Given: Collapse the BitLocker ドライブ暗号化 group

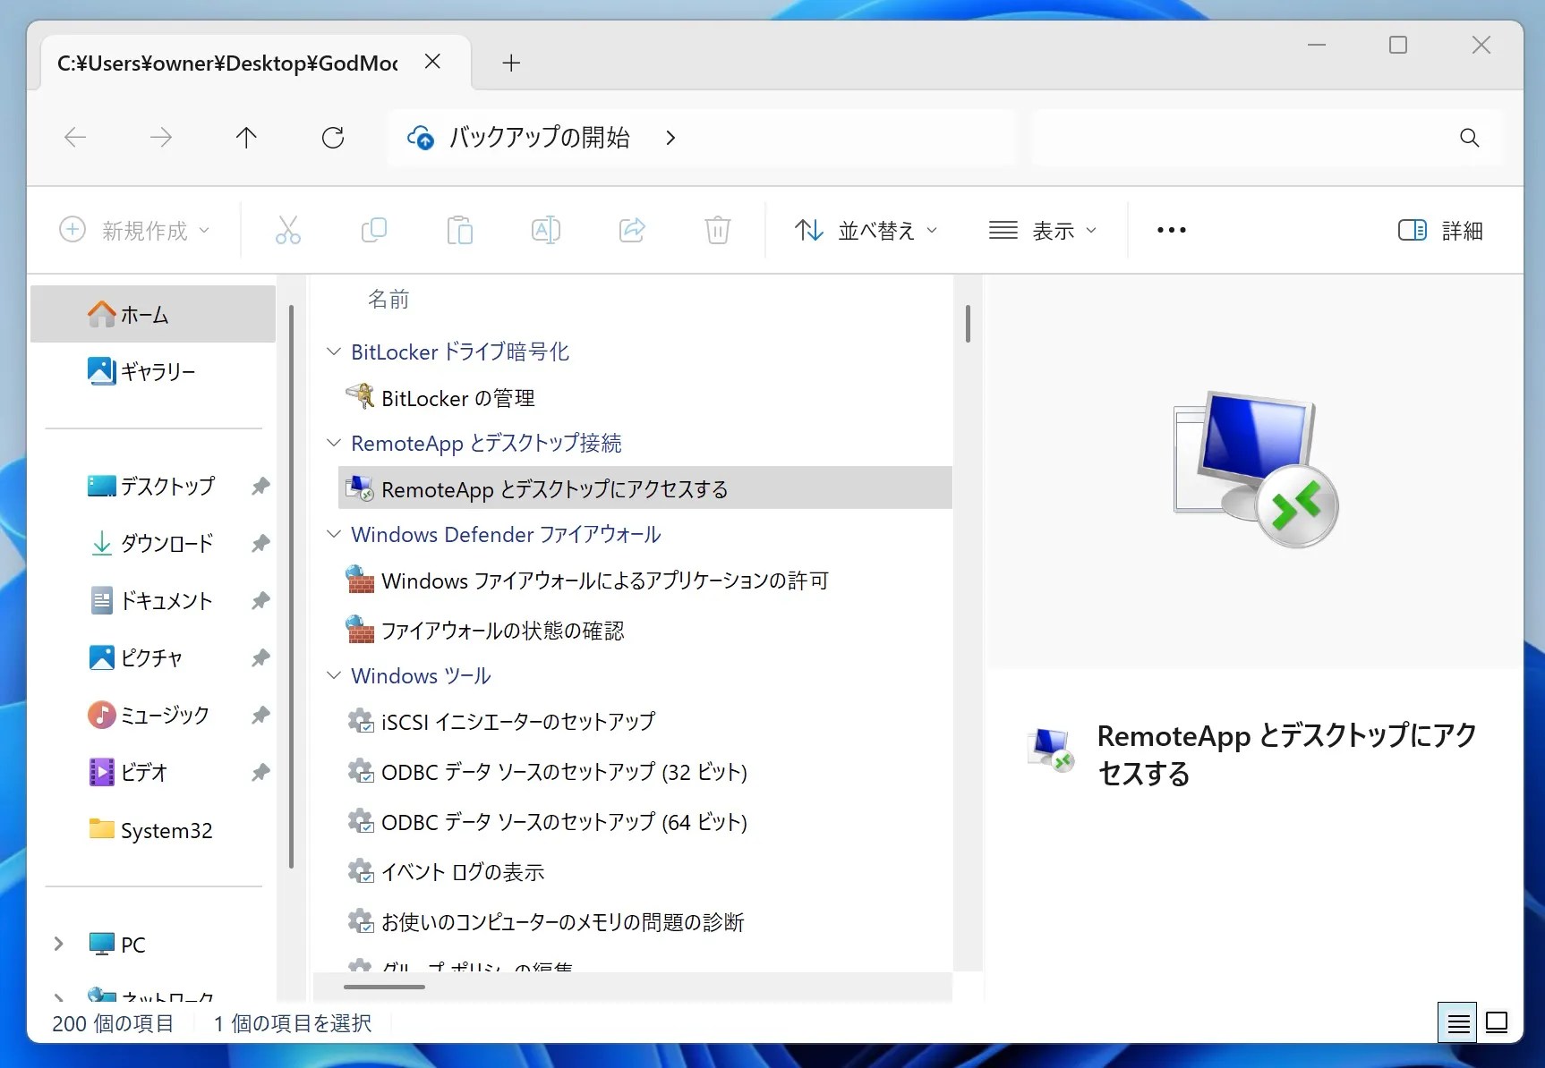Looking at the screenshot, I should pyautogui.click(x=334, y=352).
